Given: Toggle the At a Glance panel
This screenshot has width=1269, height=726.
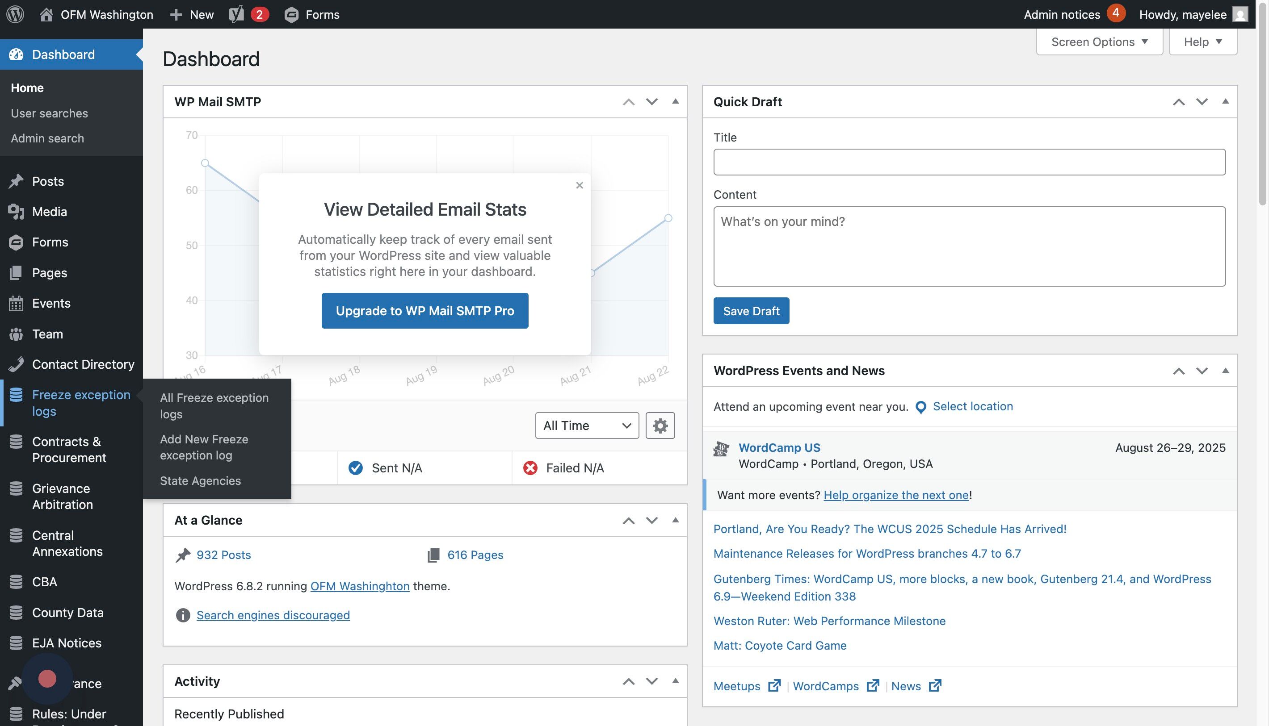Looking at the screenshot, I should coord(675,520).
